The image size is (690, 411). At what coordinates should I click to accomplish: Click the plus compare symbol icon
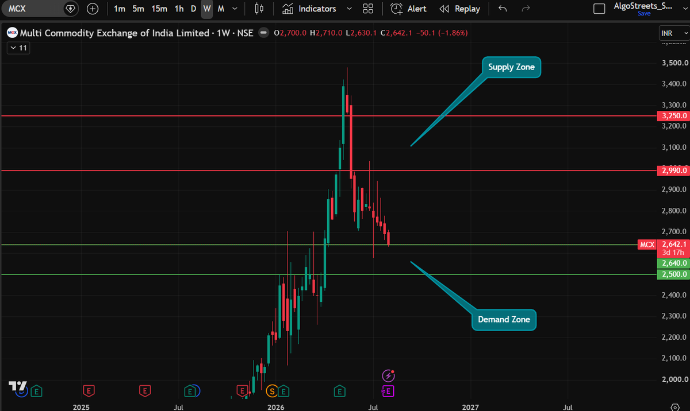pyautogui.click(x=93, y=9)
